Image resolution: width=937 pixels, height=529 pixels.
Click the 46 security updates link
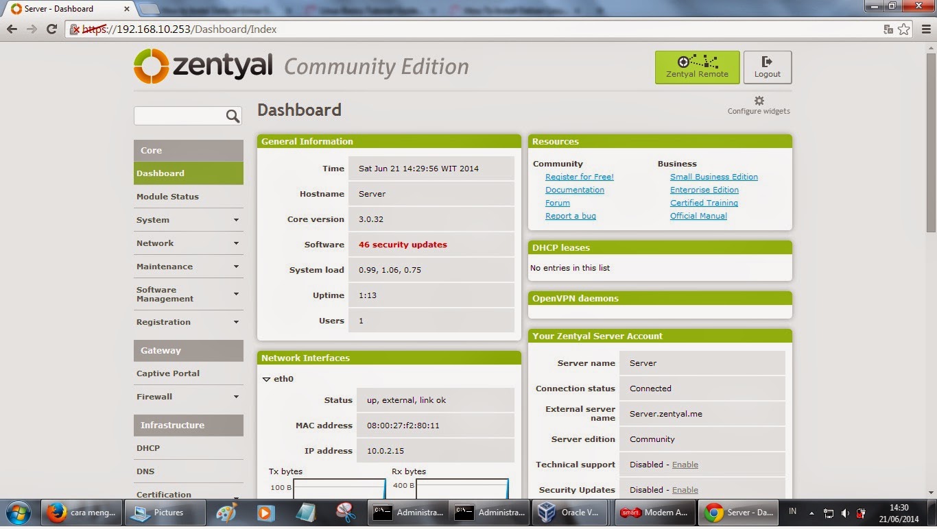tap(403, 245)
